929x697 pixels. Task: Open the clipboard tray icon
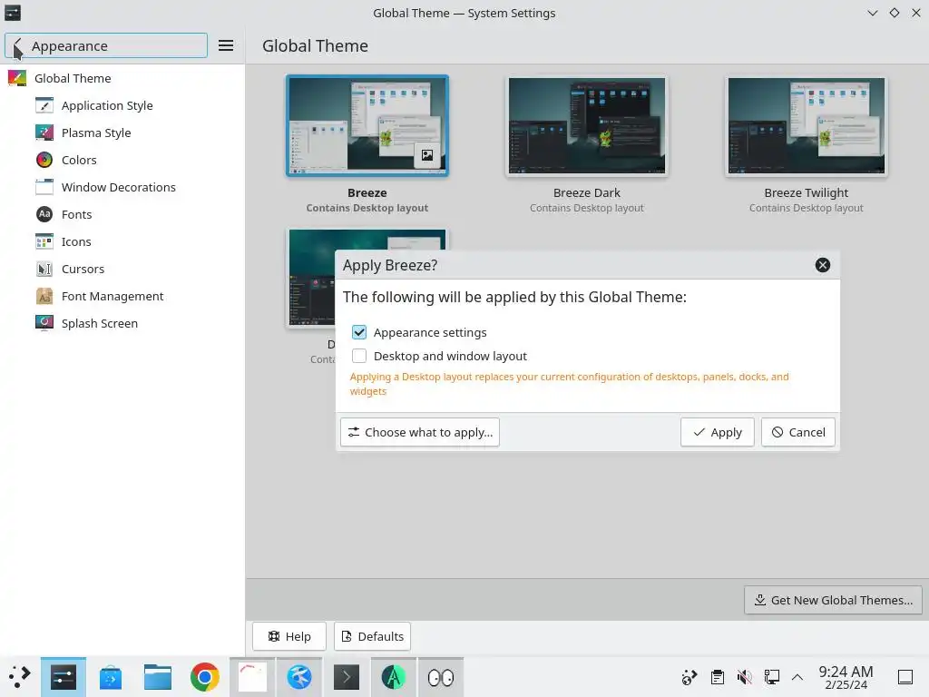(x=718, y=677)
